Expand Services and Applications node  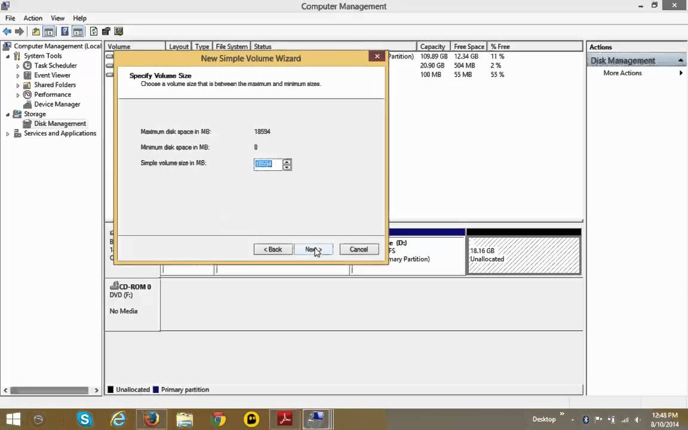pyautogui.click(x=7, y=133)
